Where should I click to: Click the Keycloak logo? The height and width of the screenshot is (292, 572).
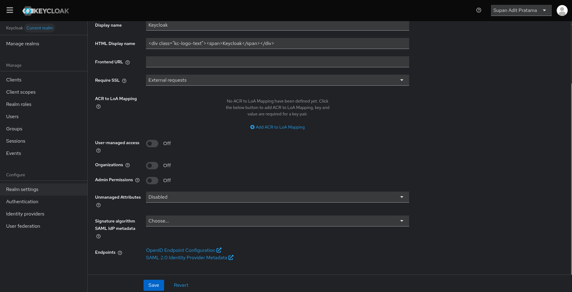tap(46, 11)
